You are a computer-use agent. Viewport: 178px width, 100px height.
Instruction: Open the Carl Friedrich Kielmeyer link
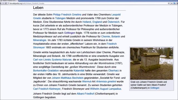(x=47, y=89)
